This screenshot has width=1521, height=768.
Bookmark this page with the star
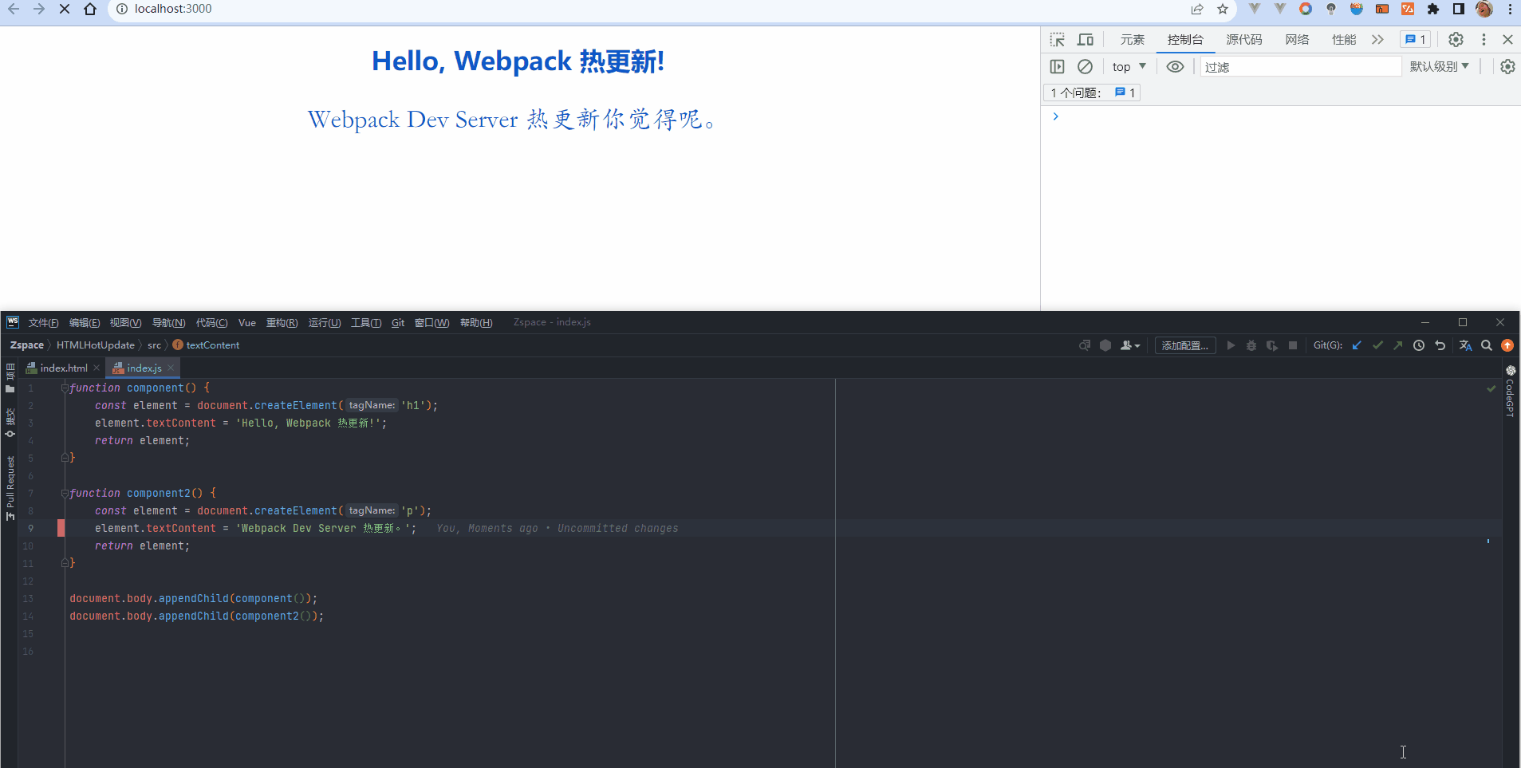pos(1223,9)
